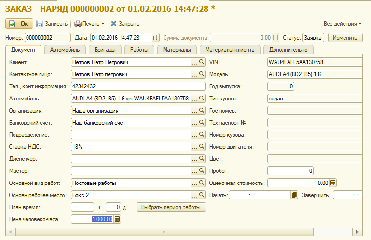The width and height of the screenshot is (371, 240).
Task: Click calculator icon beside Оценочная стоимость
Action: [333, 183]
